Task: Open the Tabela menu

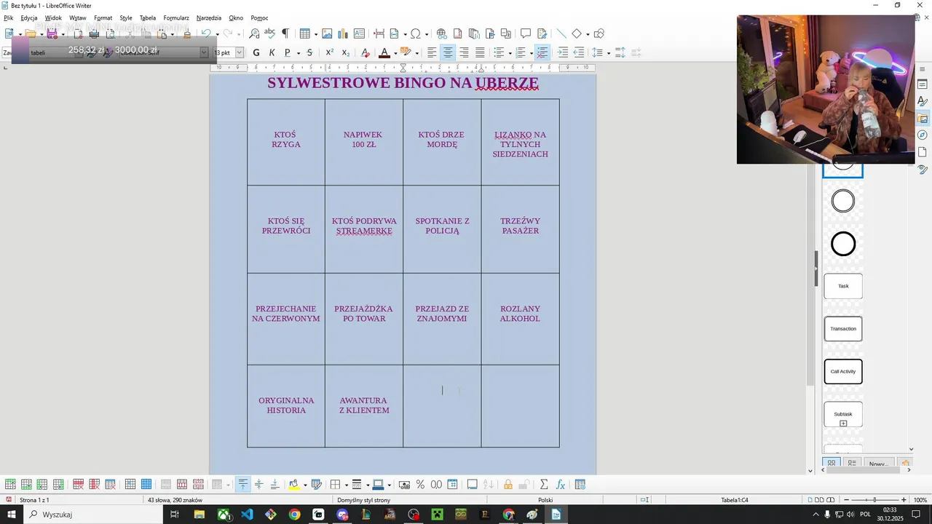Action: (147, 17)
